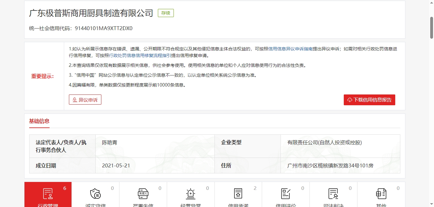Image resolution: width=434 pixels, height=207 pixels.
Task: Select the 基础信息 tab
Action: 39,121
